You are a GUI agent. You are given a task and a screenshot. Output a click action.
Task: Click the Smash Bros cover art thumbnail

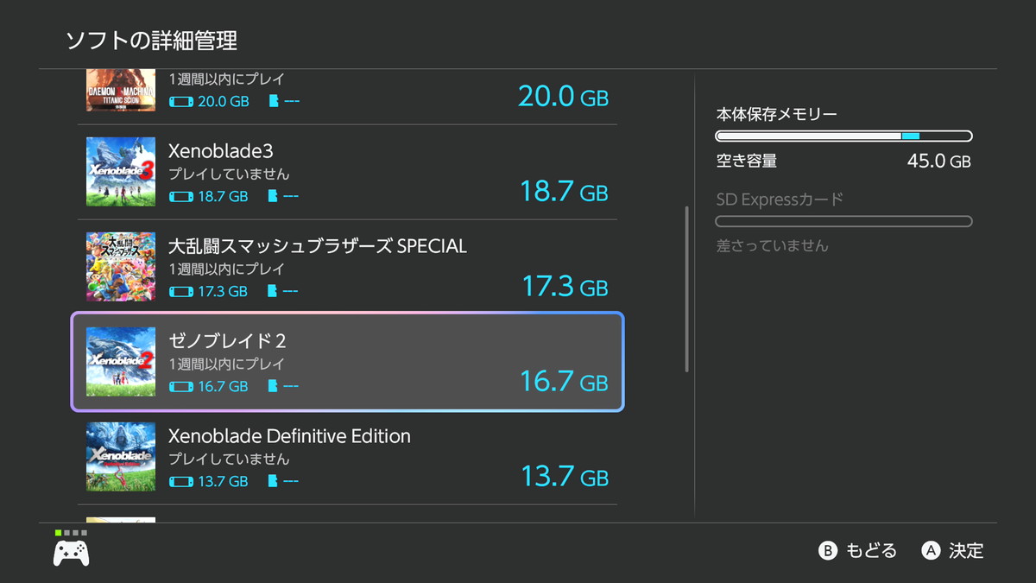coord(121,267)
